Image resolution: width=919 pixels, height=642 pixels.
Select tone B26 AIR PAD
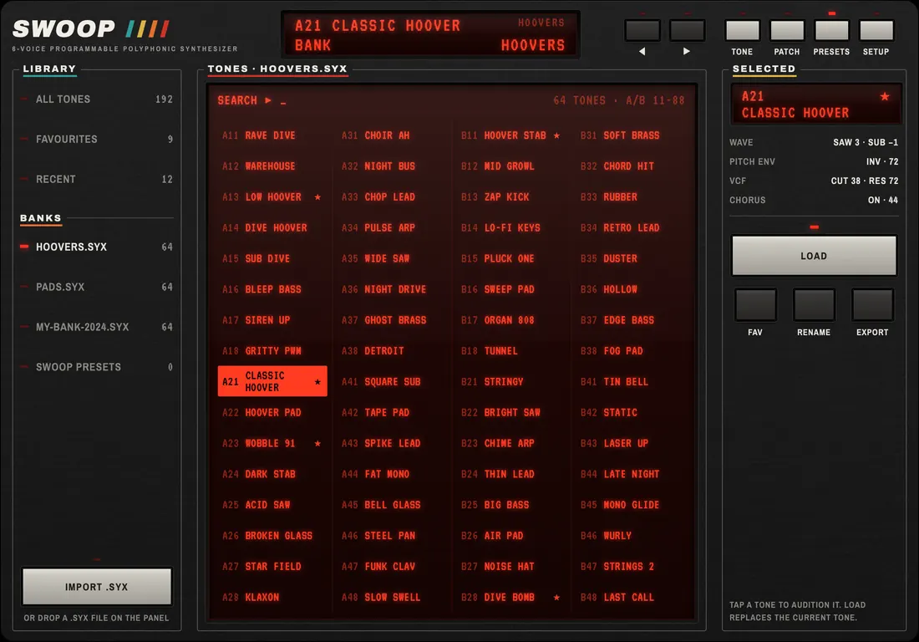click(511, 535)
